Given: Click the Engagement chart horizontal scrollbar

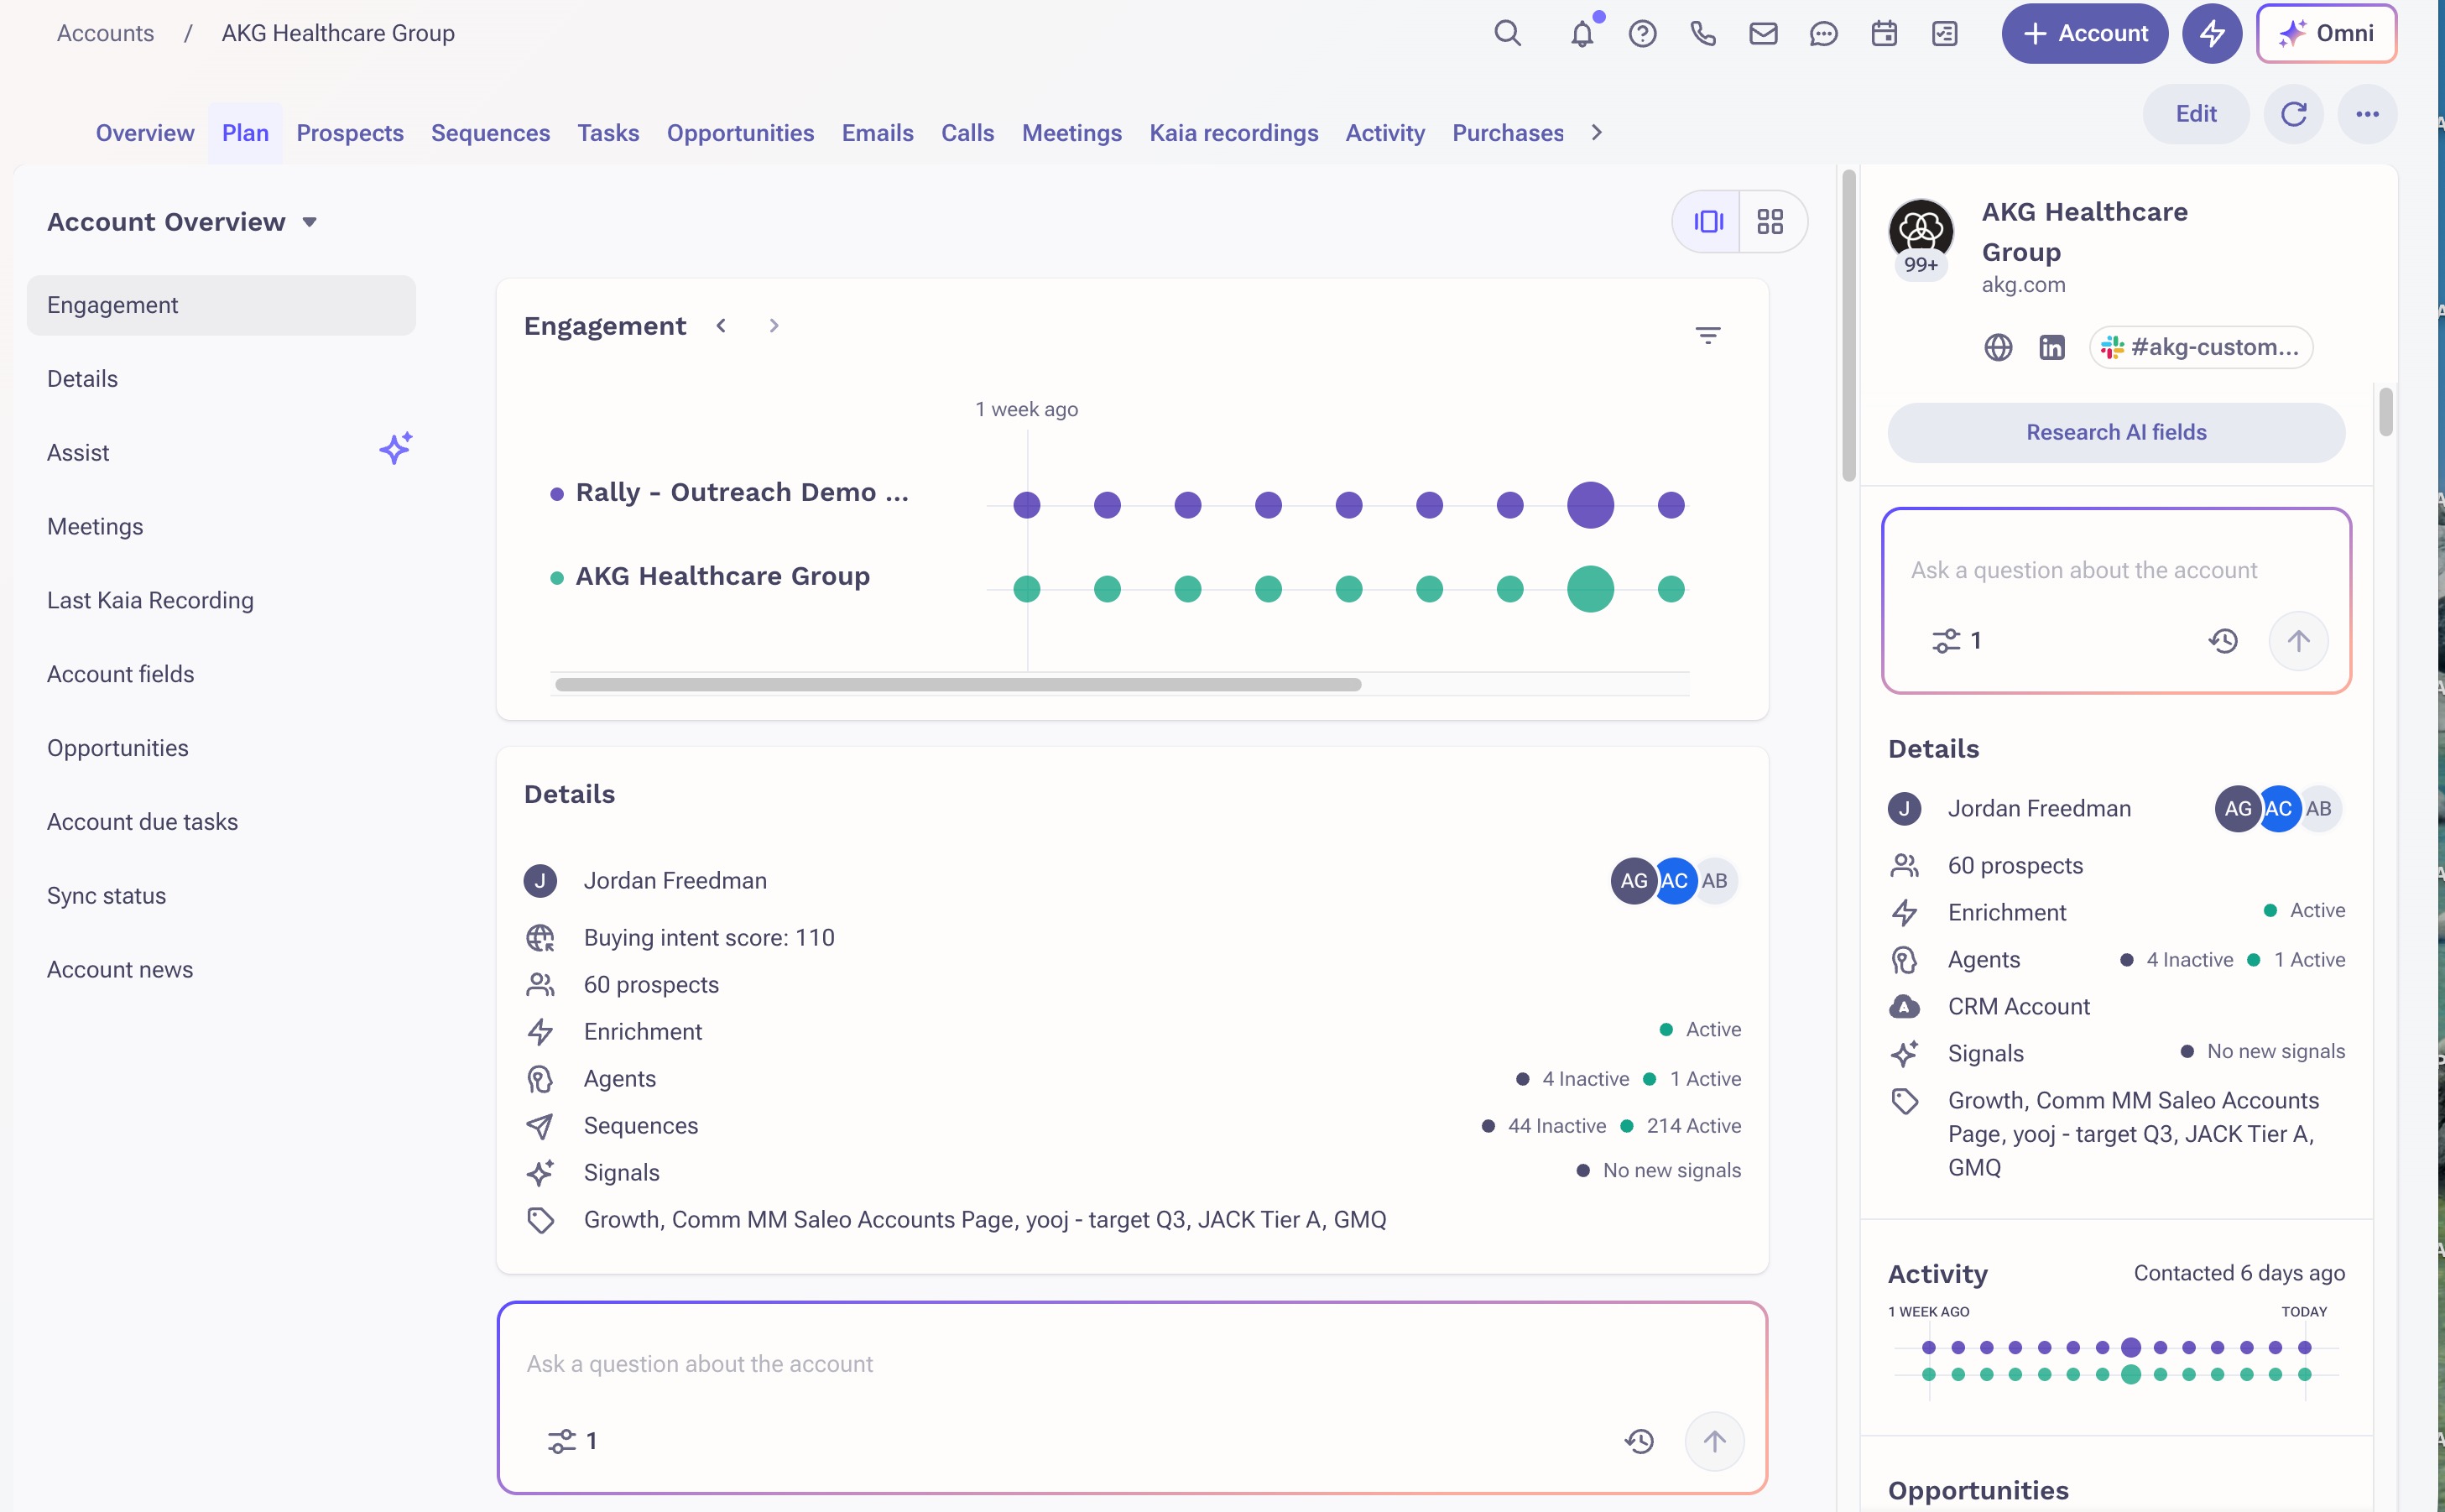Looking at the screenshot, I should (x=957, y=685).
